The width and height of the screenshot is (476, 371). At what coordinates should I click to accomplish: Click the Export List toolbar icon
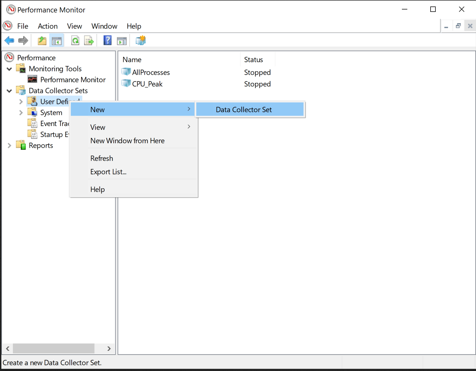89,41
